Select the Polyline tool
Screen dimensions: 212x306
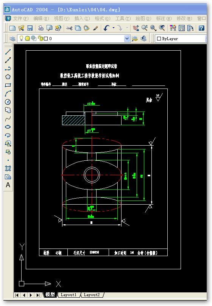(x=8, y=68)
